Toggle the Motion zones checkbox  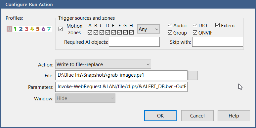coord(61,29)
